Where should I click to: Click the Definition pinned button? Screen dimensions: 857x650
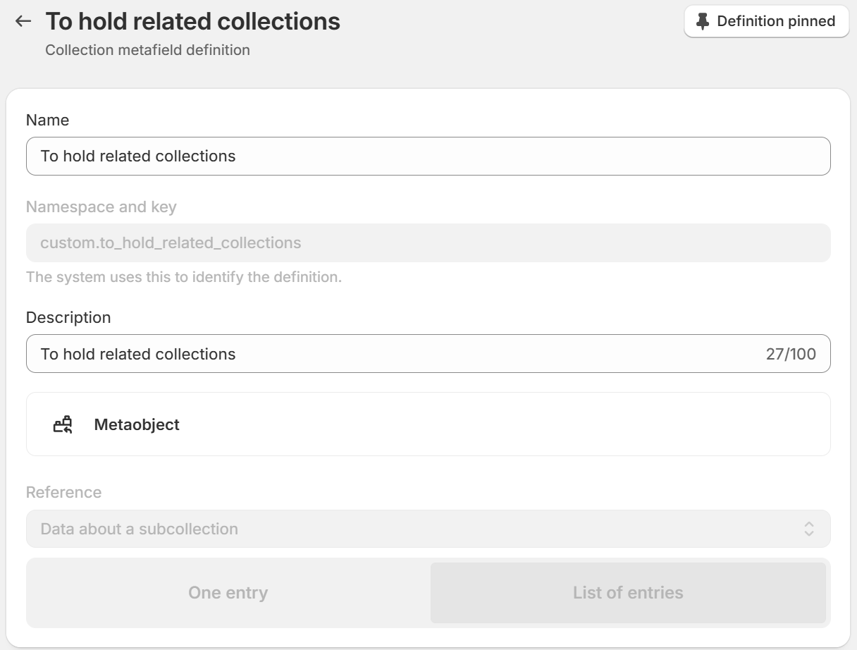(x=767, y=21)
